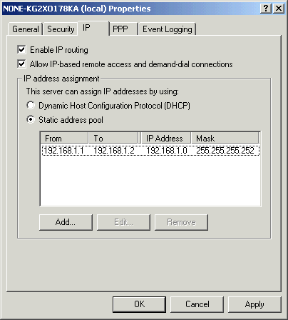Click the Add... button
The width and height of the screenshot is (288, 320).
tap(66, 222)
